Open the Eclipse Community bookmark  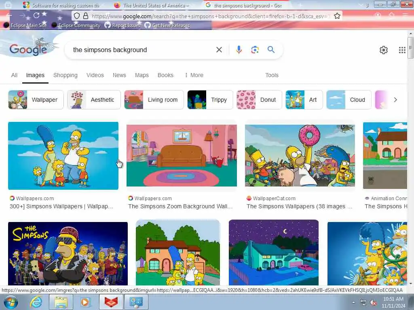coord(76,25)
